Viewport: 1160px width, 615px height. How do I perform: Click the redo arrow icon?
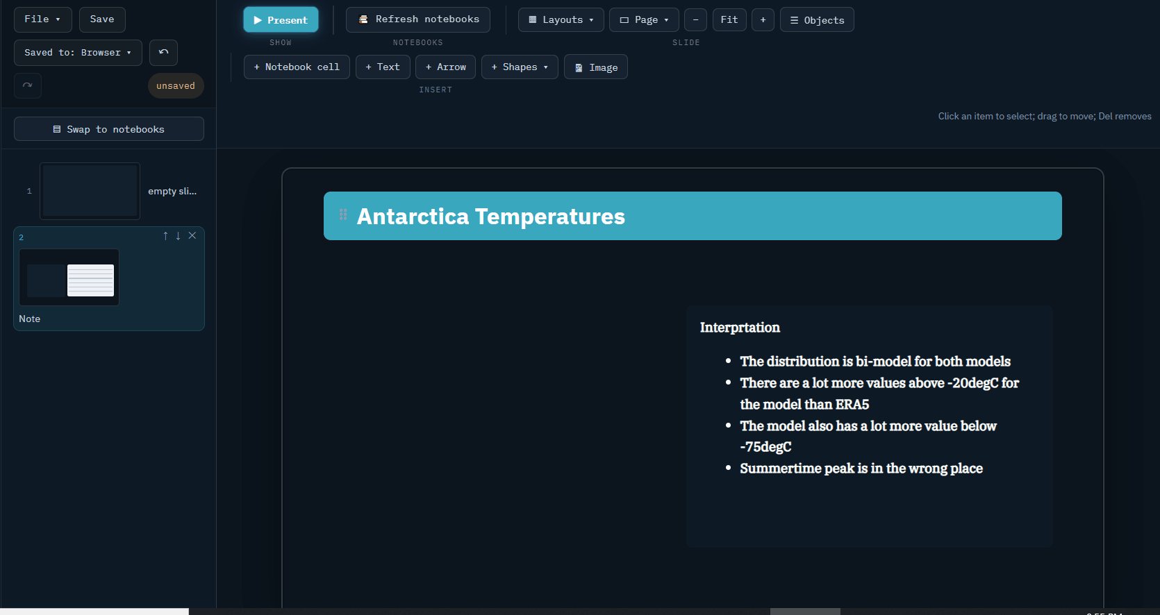28,86
